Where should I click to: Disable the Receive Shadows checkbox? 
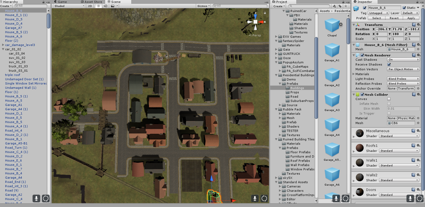(x=389, y=64)
